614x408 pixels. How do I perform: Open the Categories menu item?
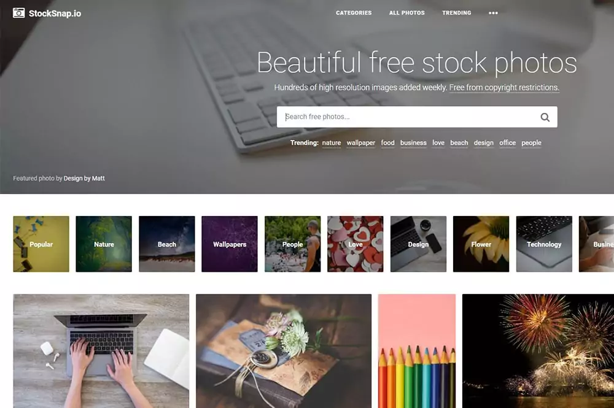pos(354,13)
